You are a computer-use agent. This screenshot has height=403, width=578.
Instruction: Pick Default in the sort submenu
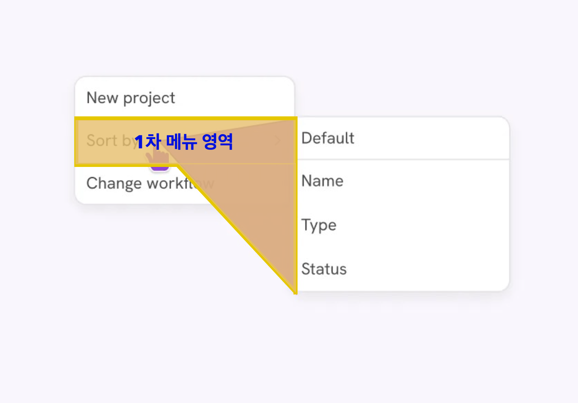coord(403,138)
